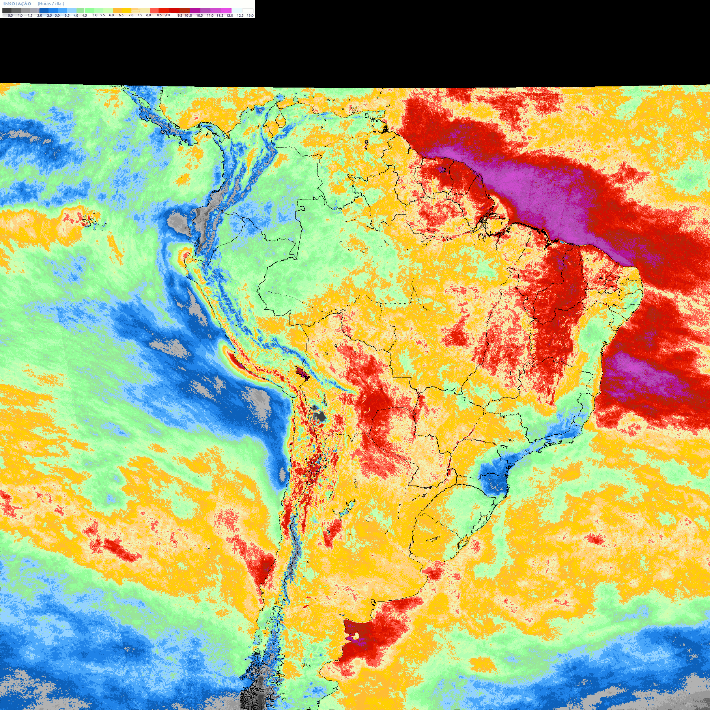Click the 3.0 legend value
The image size is (710, 710).
click(57, 15)
